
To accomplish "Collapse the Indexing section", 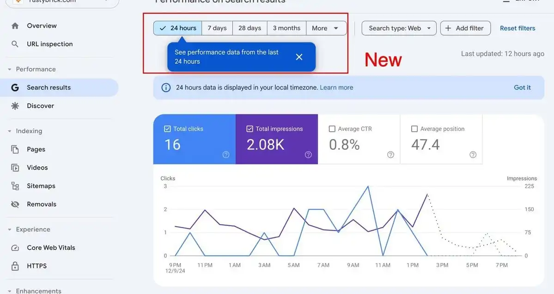I will point(10,131).
